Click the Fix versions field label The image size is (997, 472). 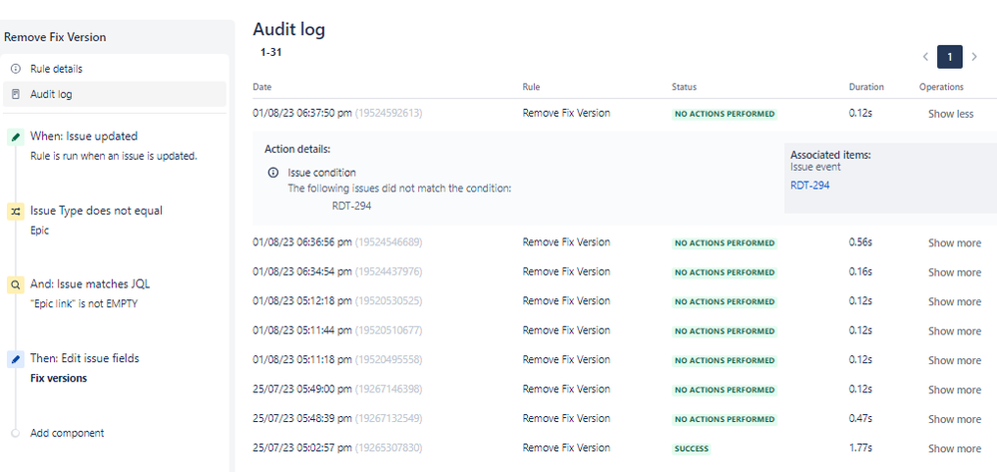coord(59,378)
